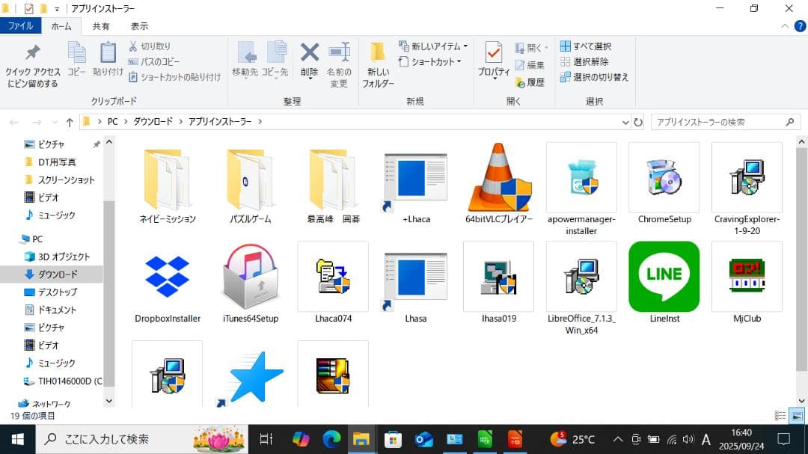Open the 開く dropdown in the ribbon
Image resolution: width=808 pixels, height=454 pixels.
coord(532,48)
